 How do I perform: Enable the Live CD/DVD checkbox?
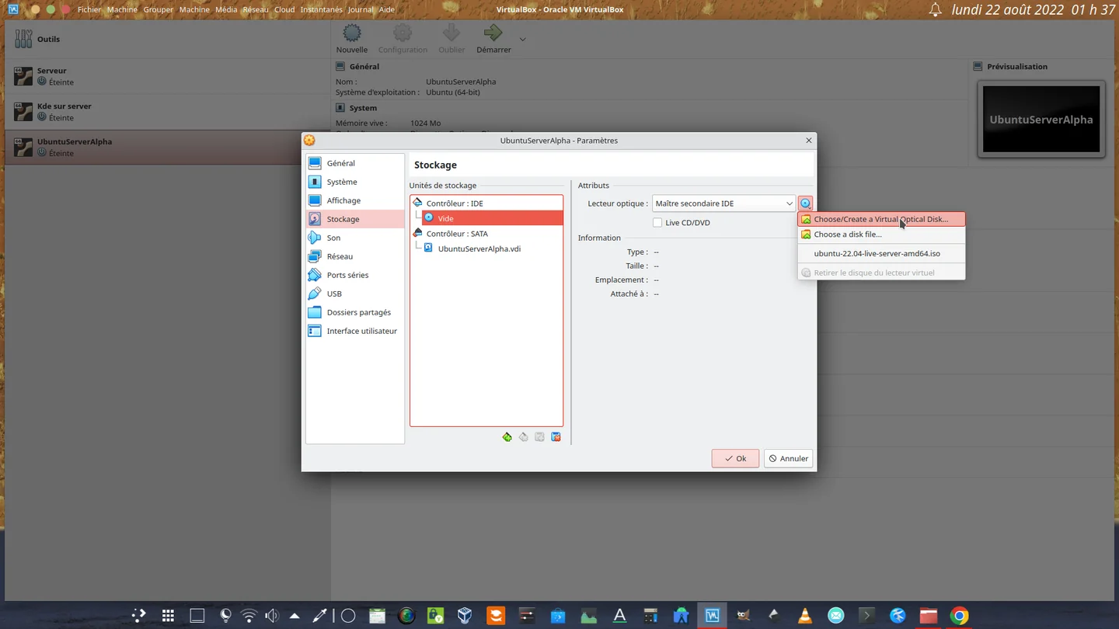coord(657,223)
